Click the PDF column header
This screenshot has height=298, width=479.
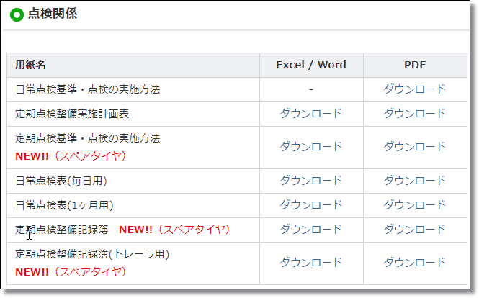tap(415, 65)
